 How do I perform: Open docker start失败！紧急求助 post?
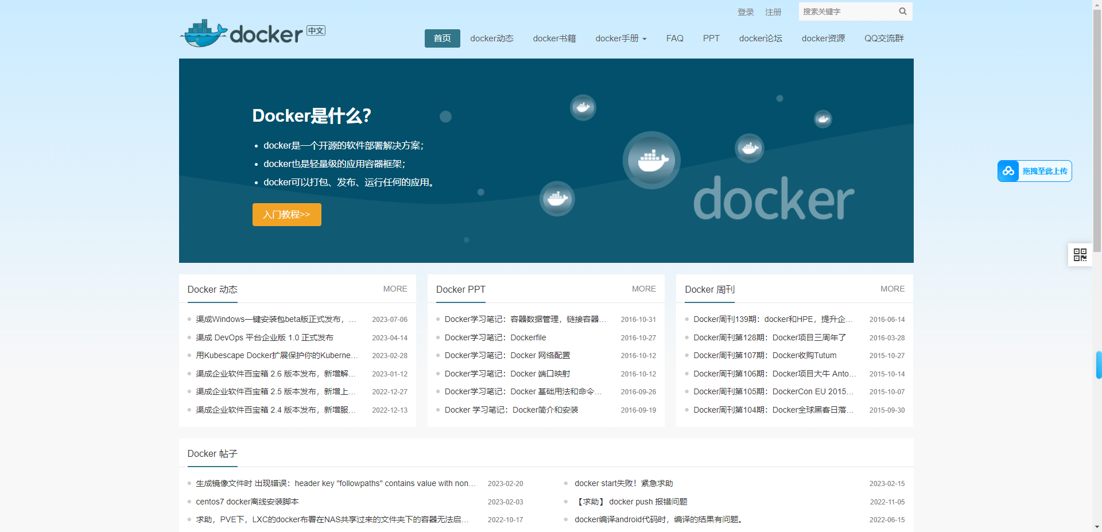pos(624,483)
